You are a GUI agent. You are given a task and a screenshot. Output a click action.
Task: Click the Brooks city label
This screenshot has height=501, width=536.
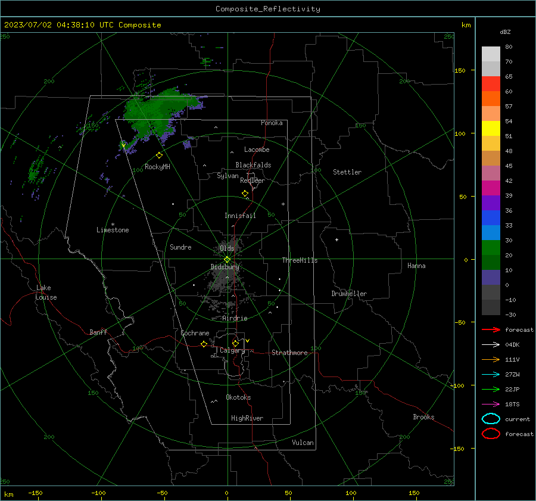click(x=423, y=417)
